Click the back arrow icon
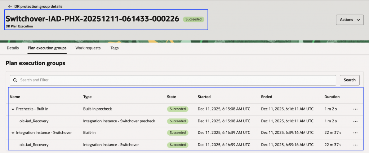The image size is (369, 153). [x=10, y=6]
